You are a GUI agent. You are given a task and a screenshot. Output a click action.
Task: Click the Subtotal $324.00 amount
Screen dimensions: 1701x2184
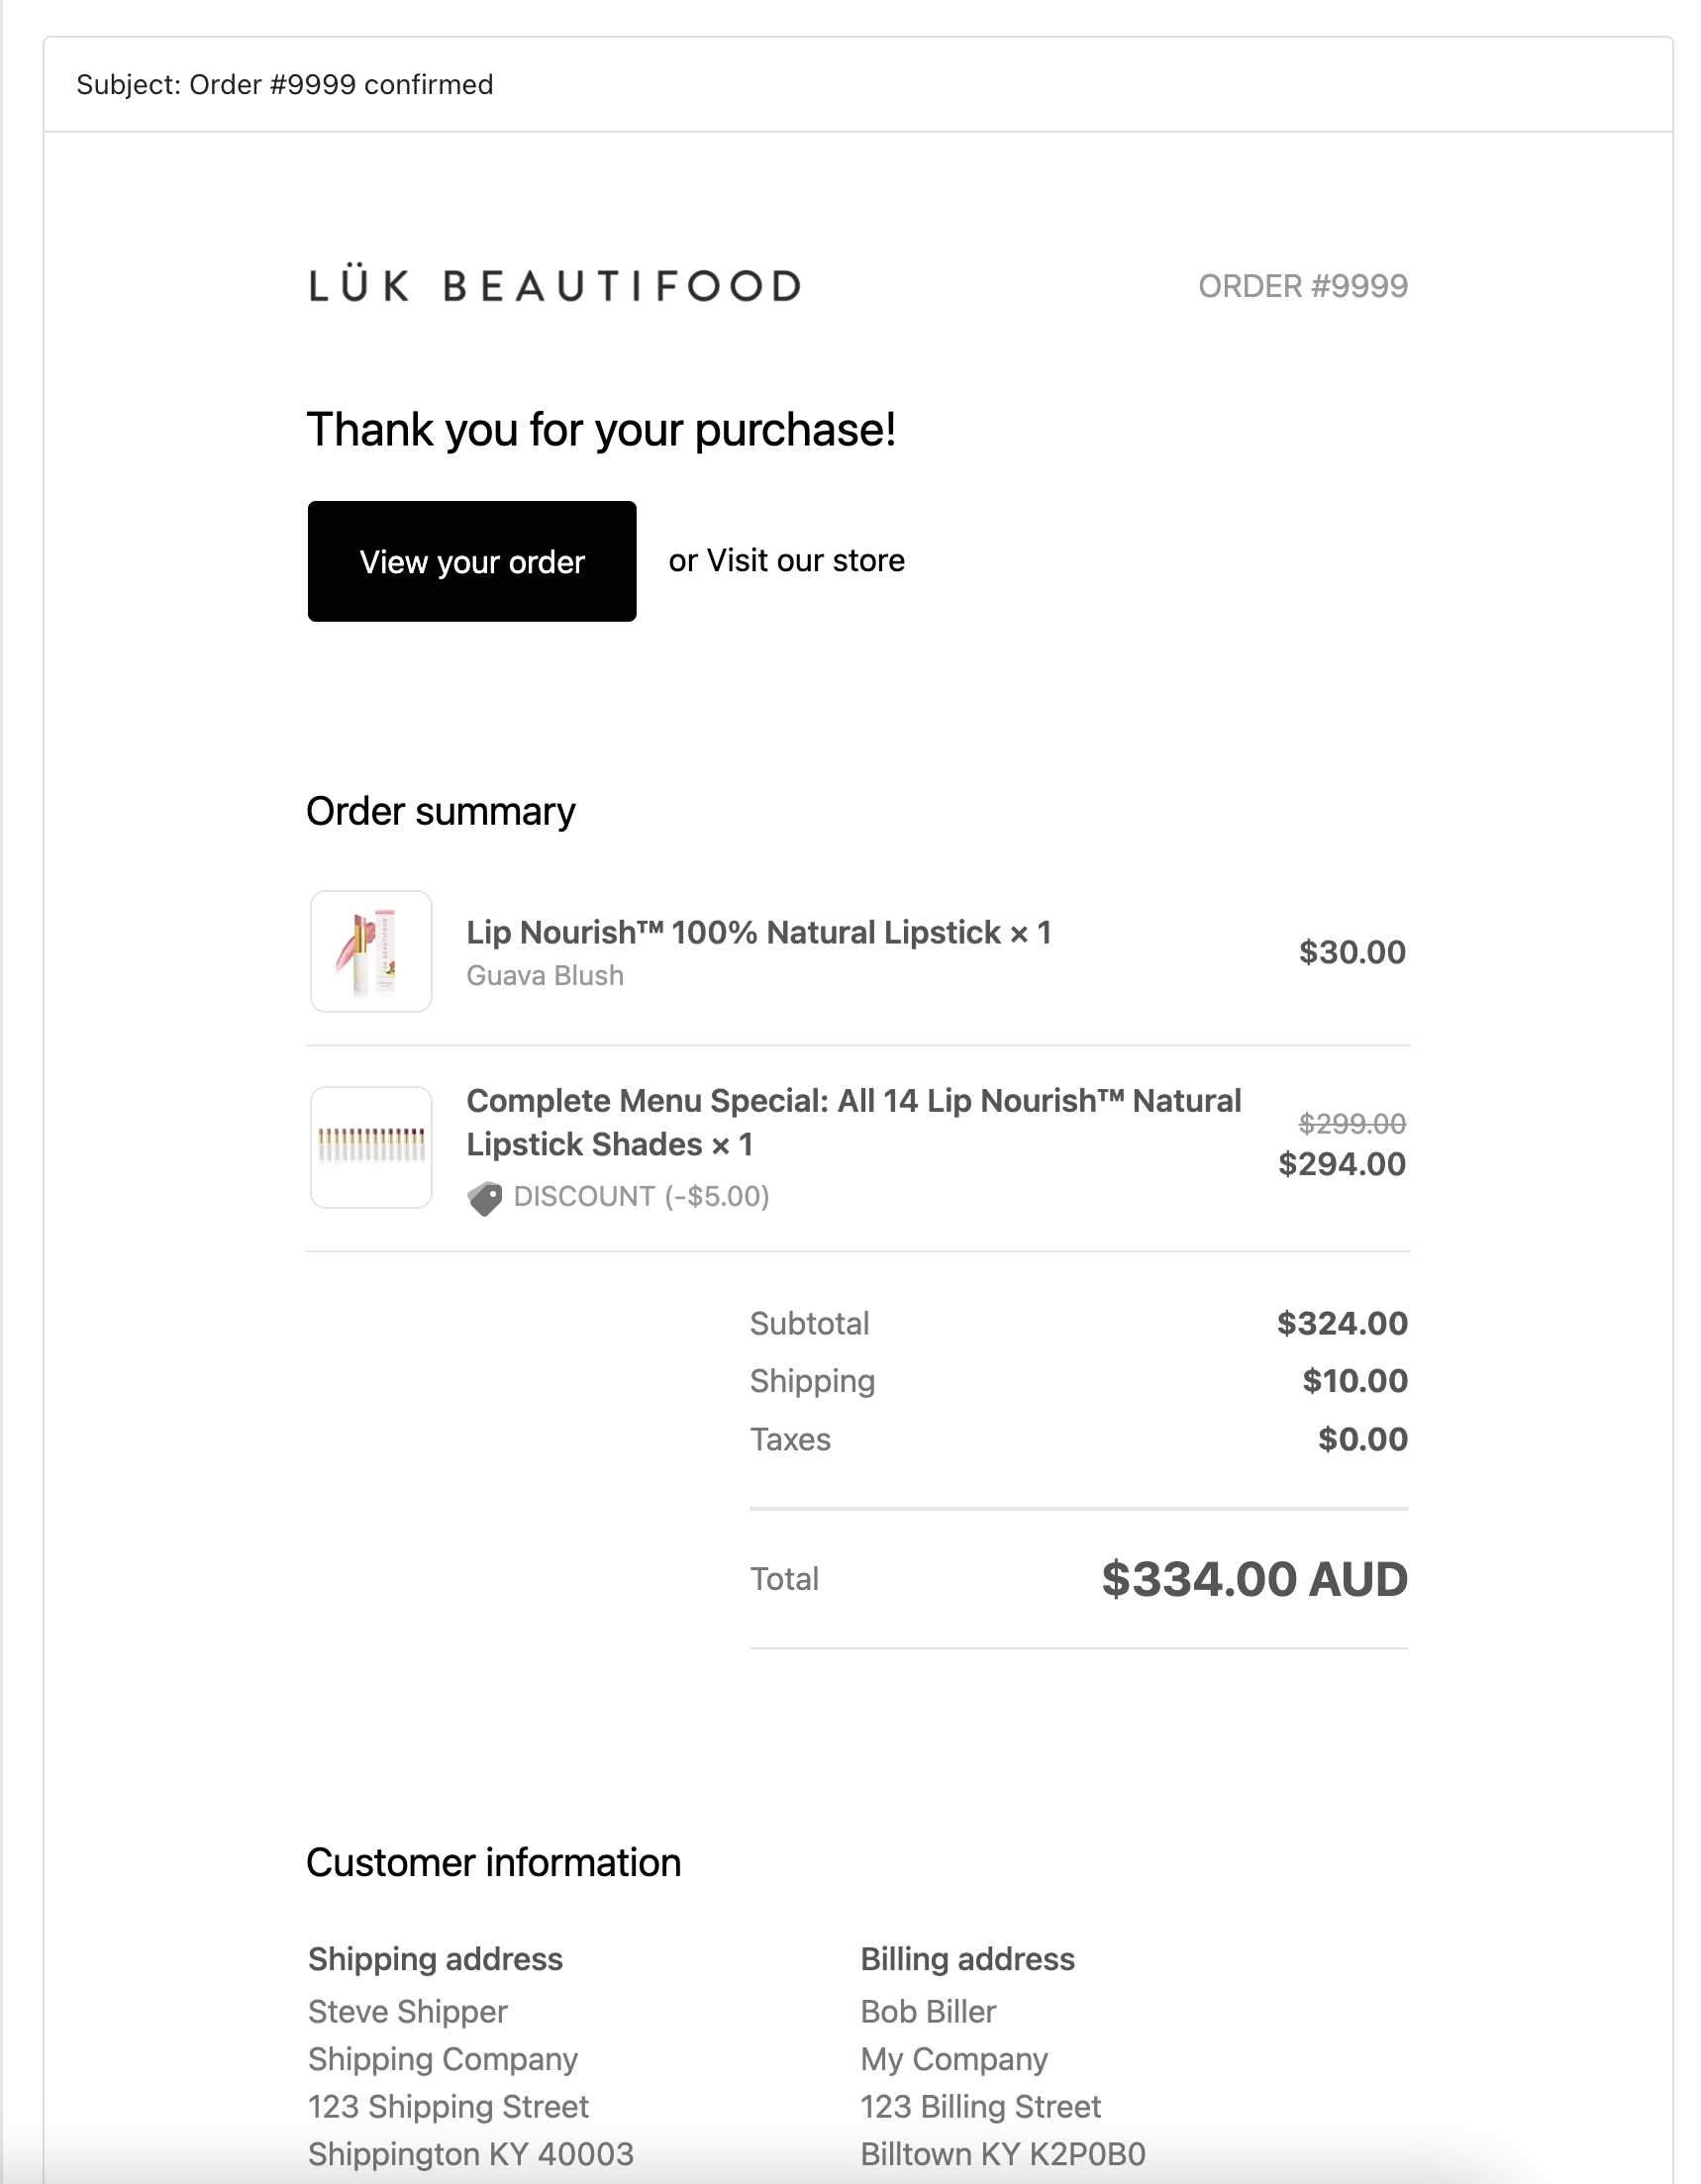1342,1324
